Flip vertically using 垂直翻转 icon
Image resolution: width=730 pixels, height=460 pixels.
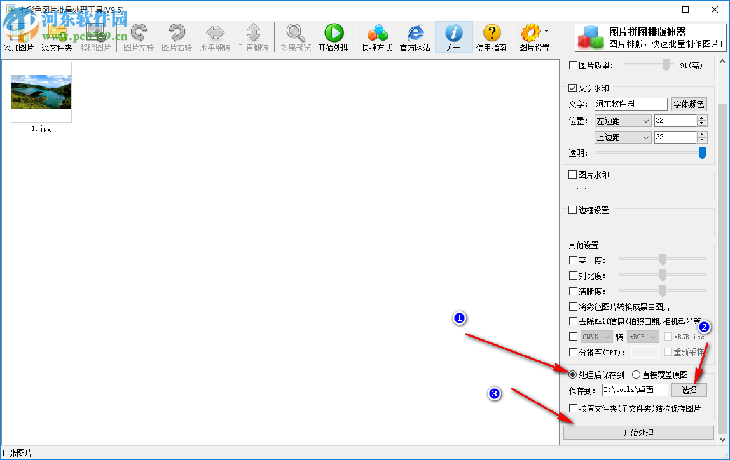[x=253, y=37]
